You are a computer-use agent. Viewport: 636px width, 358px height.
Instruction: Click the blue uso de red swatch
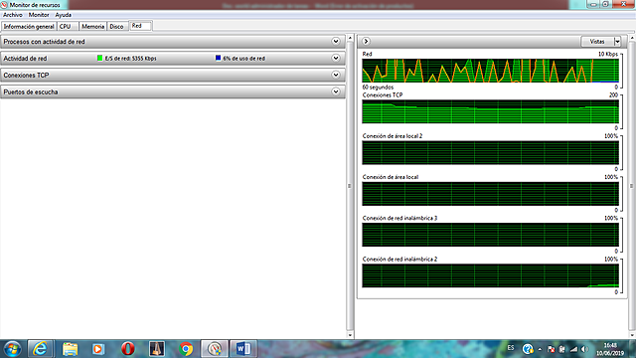tap(219, 58)
